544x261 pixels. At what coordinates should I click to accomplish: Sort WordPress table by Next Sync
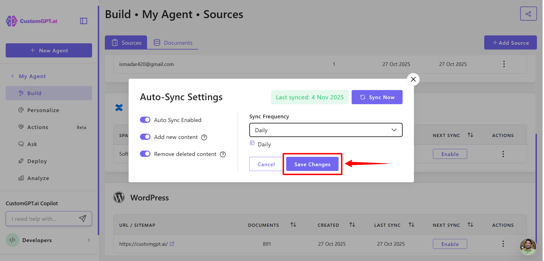point(470,225)
